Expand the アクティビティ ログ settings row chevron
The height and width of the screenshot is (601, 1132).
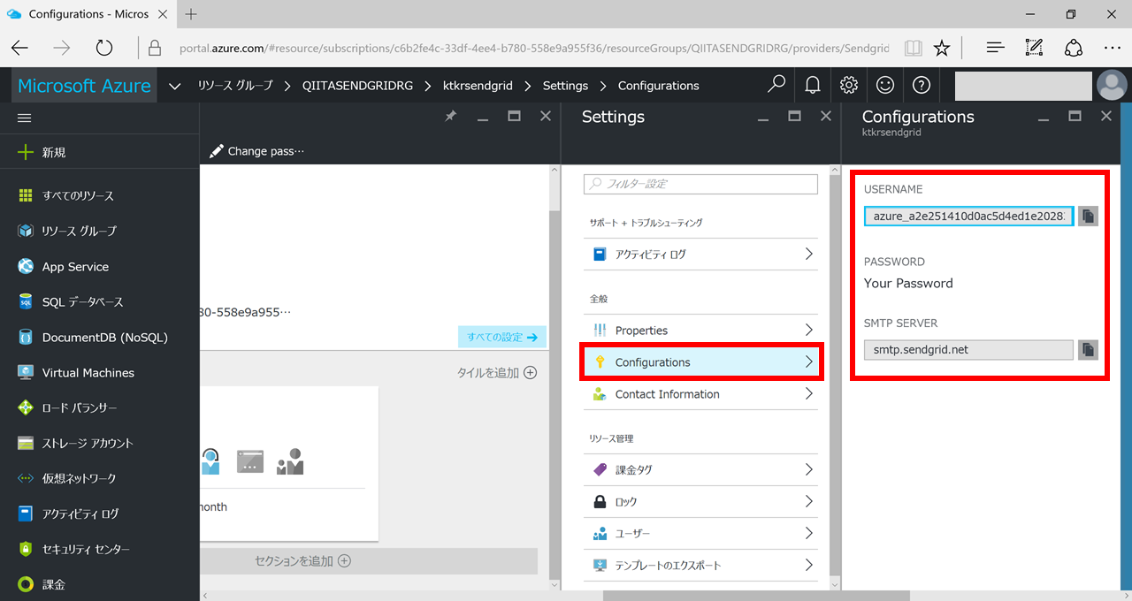click(x=808, y=254)
